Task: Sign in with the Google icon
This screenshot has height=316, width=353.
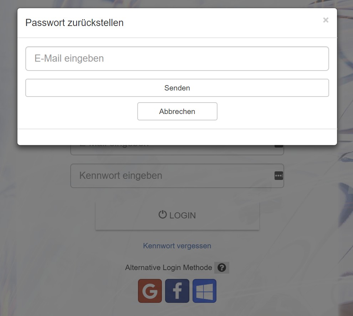Action: (150, 291)
